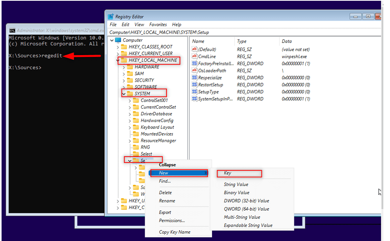Click the Respecialize REG_DWORD icon
The height and width of the screenshot is (241, 390).
(194, 77)
